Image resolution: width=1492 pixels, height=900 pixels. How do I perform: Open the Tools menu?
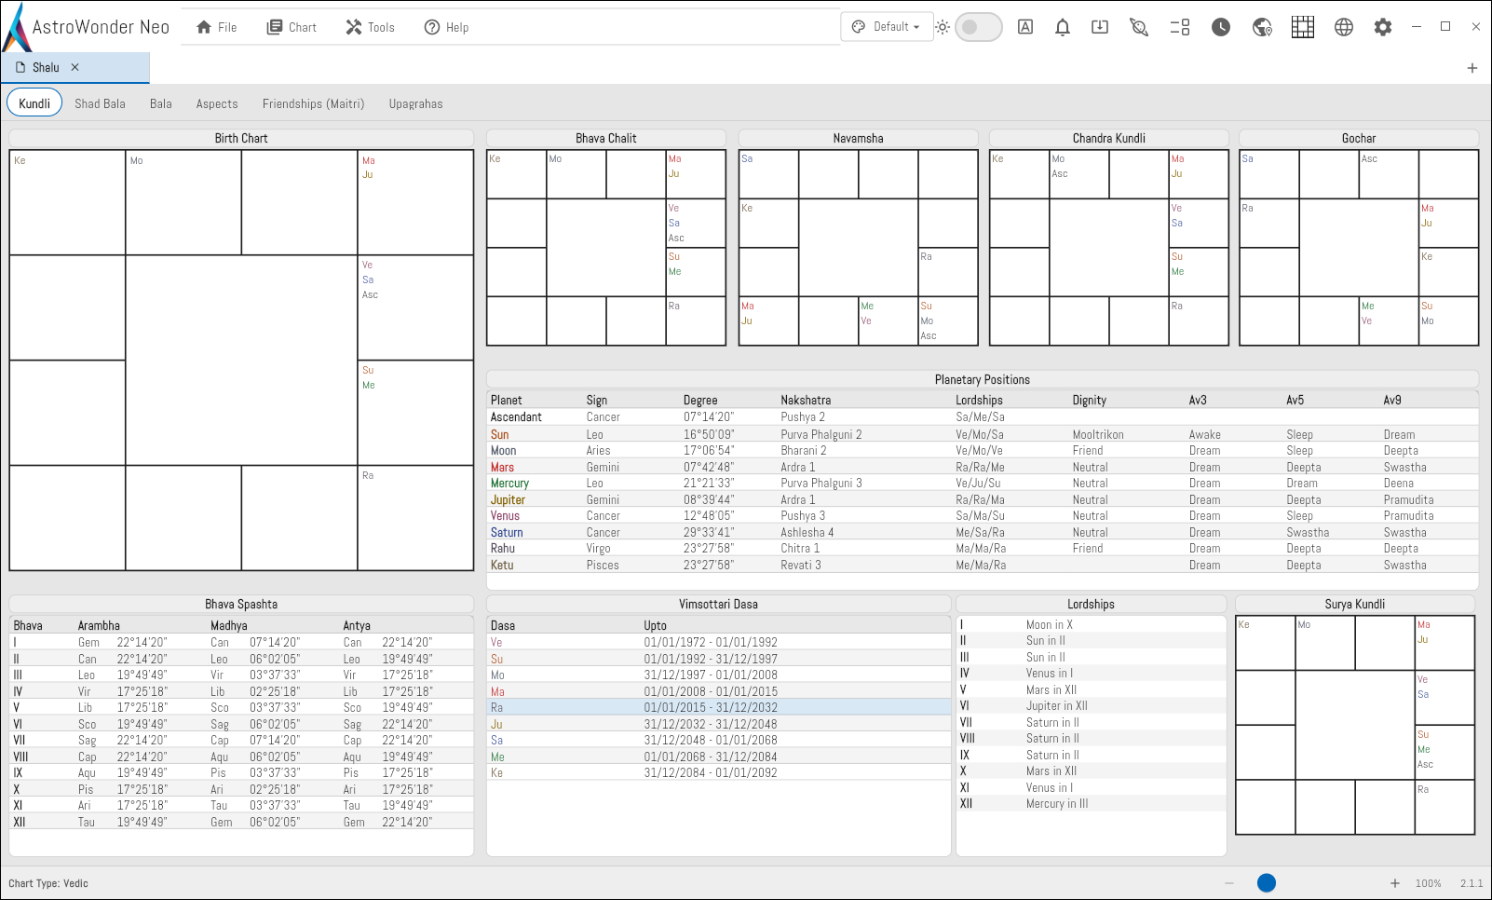pyautogui.click(x=371, y=27)
